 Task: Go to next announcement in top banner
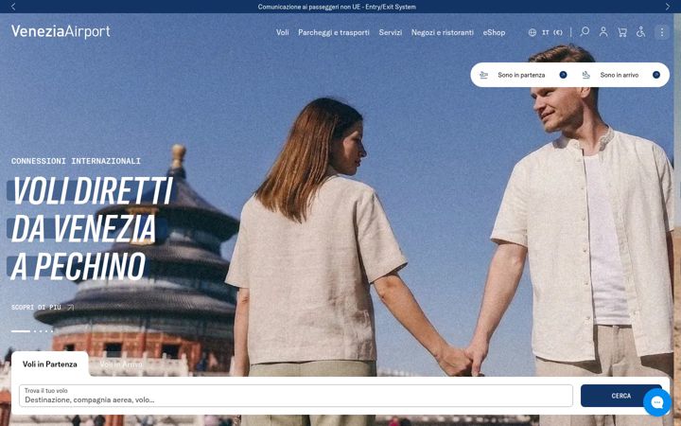point(668,7)
